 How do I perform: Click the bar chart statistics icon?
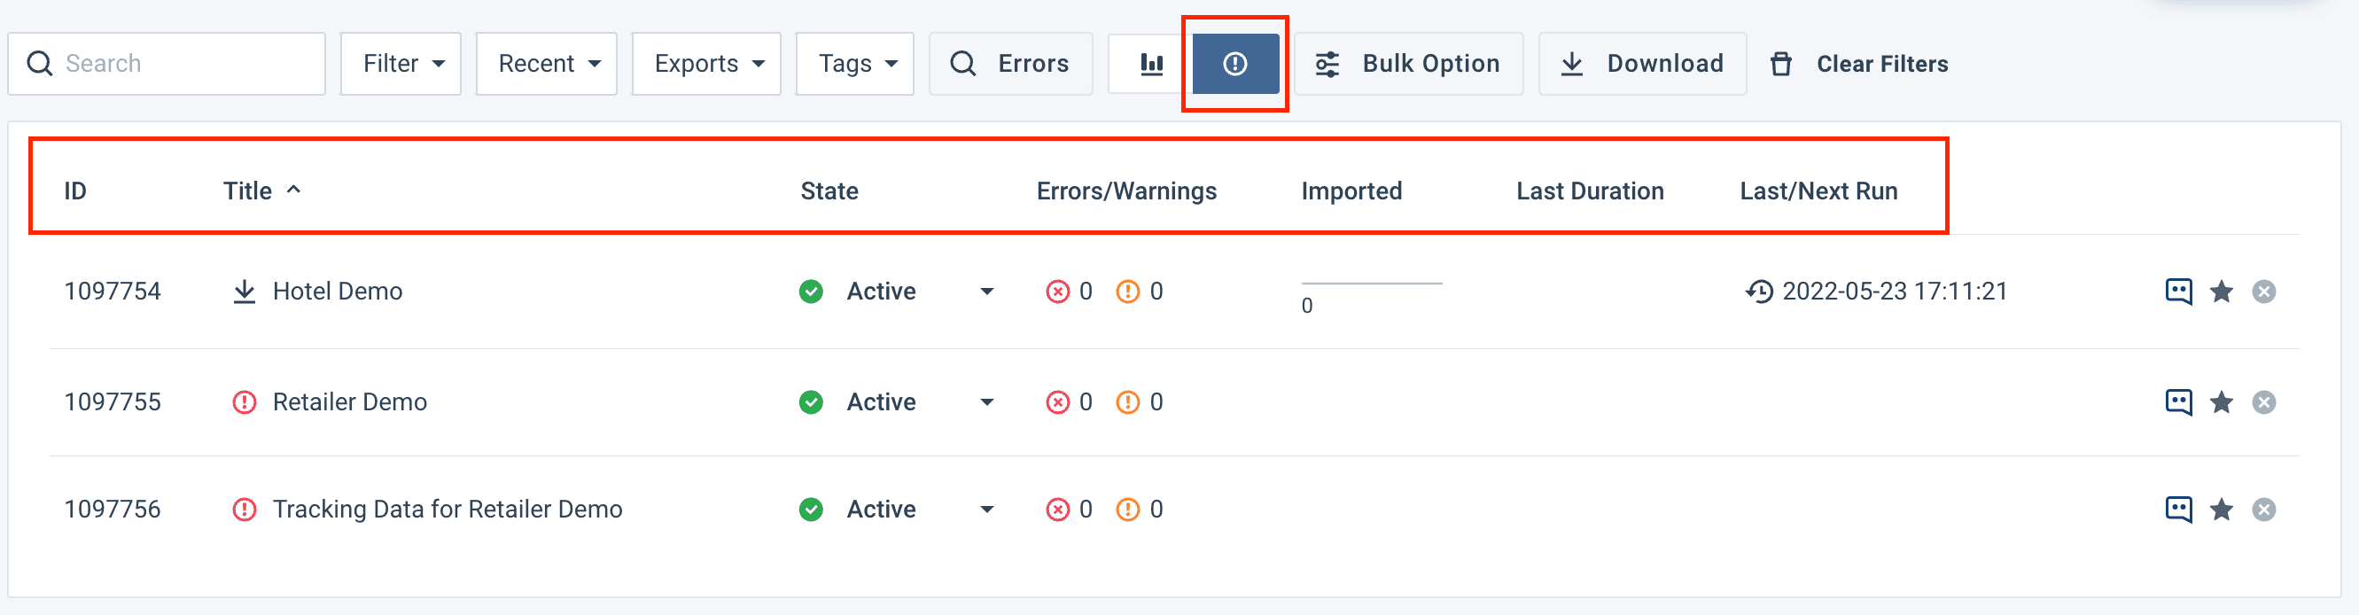pyautogui.click(x=1150, y=64)
